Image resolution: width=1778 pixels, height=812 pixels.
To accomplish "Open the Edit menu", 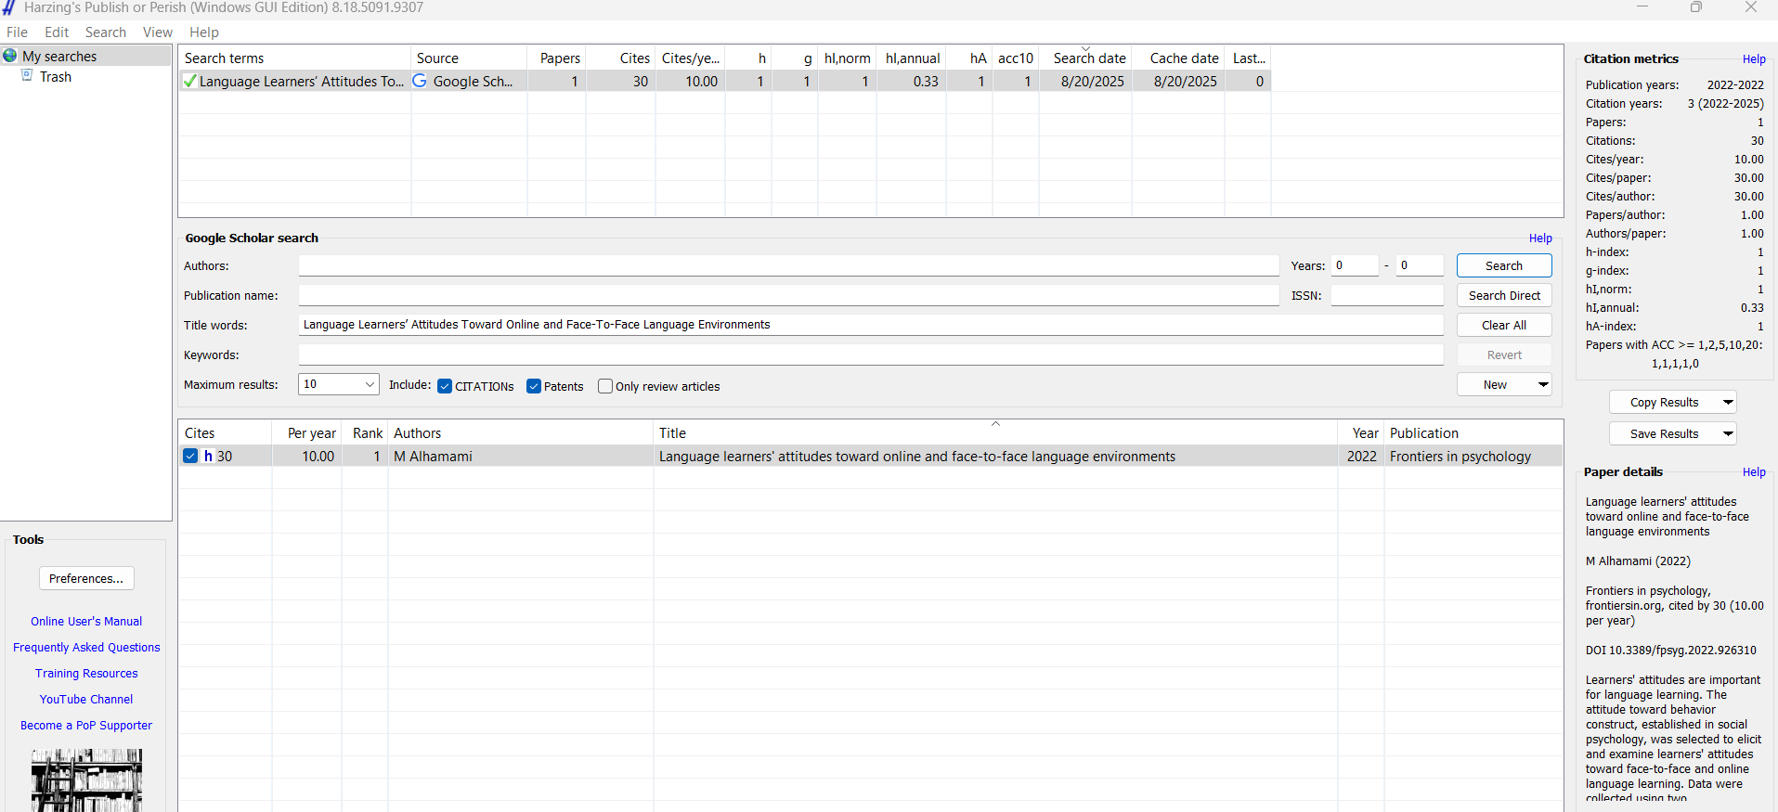I will (57, 32).
